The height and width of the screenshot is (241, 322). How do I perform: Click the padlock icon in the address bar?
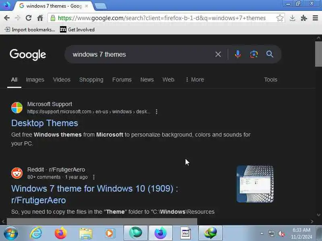53,18
